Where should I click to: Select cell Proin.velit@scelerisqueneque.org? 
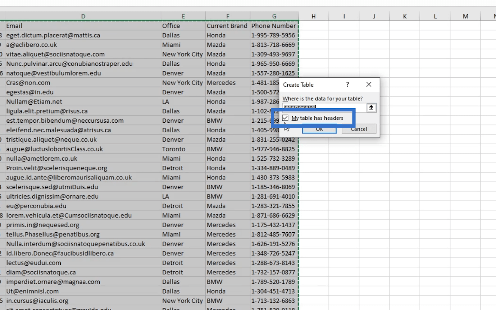83,168
